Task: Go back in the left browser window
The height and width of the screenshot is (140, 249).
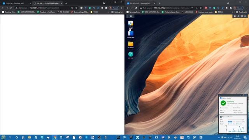Action: 3,8
